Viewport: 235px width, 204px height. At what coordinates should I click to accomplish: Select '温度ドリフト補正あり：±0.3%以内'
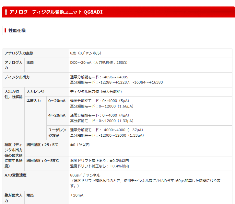pos(100,161)
